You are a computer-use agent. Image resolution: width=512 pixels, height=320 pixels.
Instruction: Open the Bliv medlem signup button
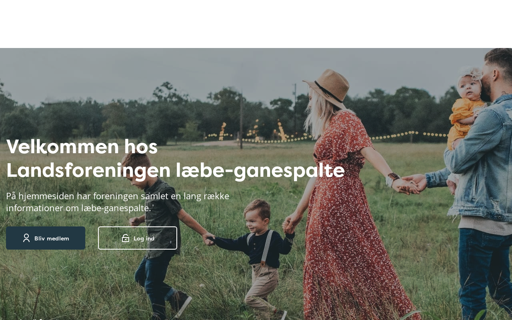(46, 238)
